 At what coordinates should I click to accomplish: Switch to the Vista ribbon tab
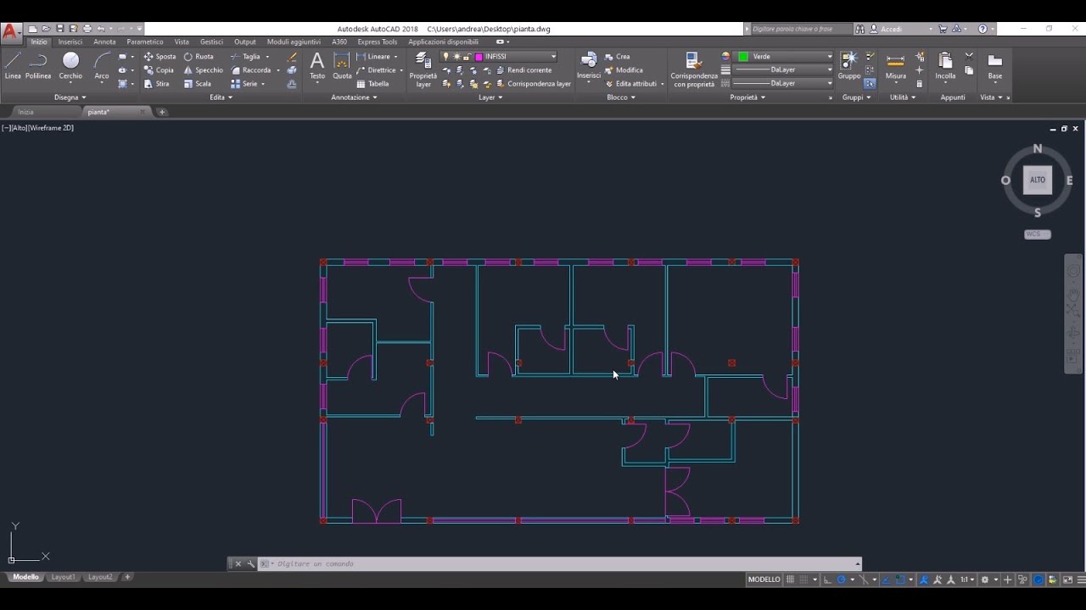click(182, 42)
